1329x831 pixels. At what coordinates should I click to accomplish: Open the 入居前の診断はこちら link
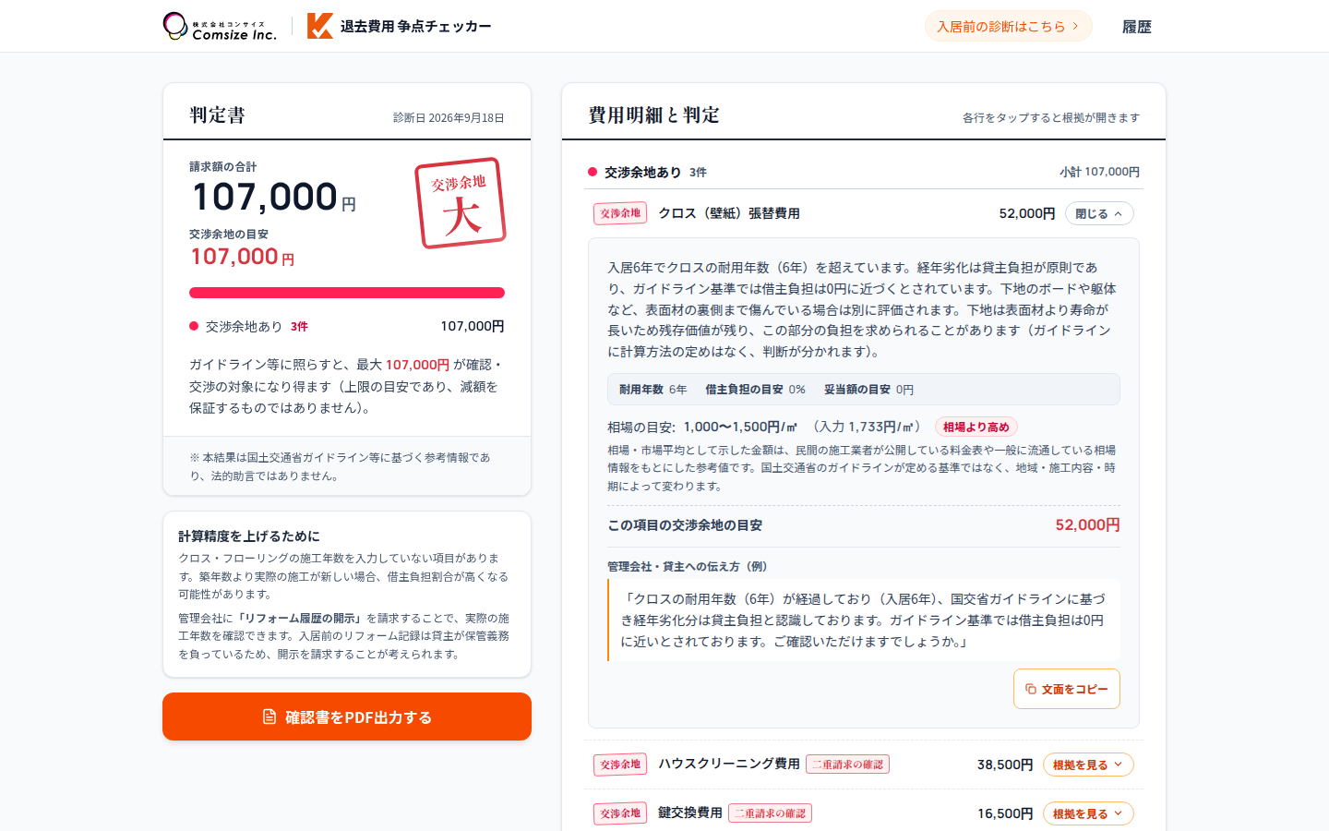point(1008,26)
